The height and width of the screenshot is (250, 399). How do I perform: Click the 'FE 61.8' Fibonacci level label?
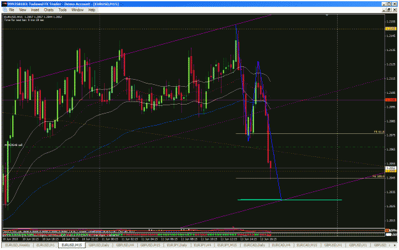click(379, 132)
